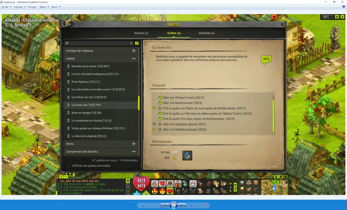This screenshot has height=210, width=347.
Task: Toggle checkbox for La Tête dans le sable objective
Action: click(x=160, y=114)
